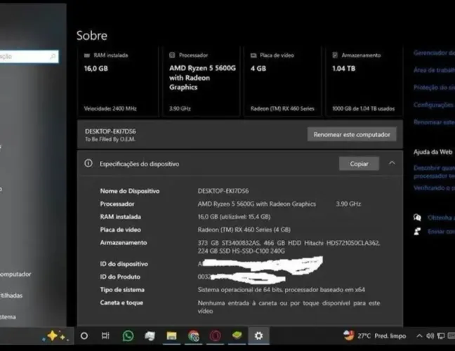
Task: Click the Sistema operacional de 64 bits value
Action: 281,289
